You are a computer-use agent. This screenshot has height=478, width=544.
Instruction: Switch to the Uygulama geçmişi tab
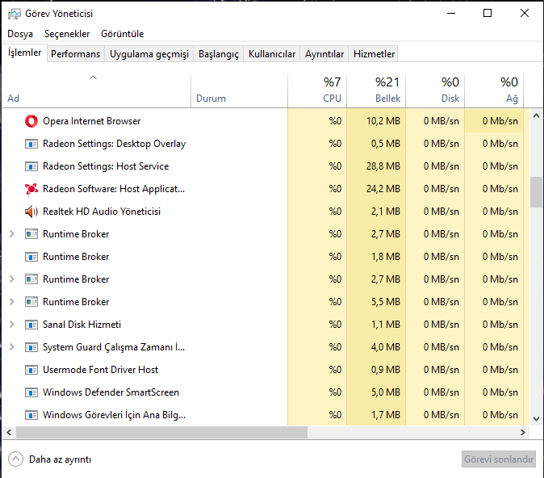149,54
